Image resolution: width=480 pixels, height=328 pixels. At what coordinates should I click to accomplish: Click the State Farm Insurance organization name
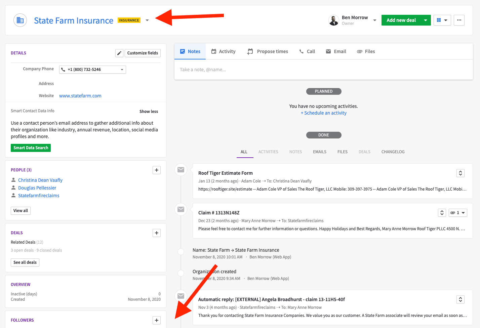click(74, 20)
